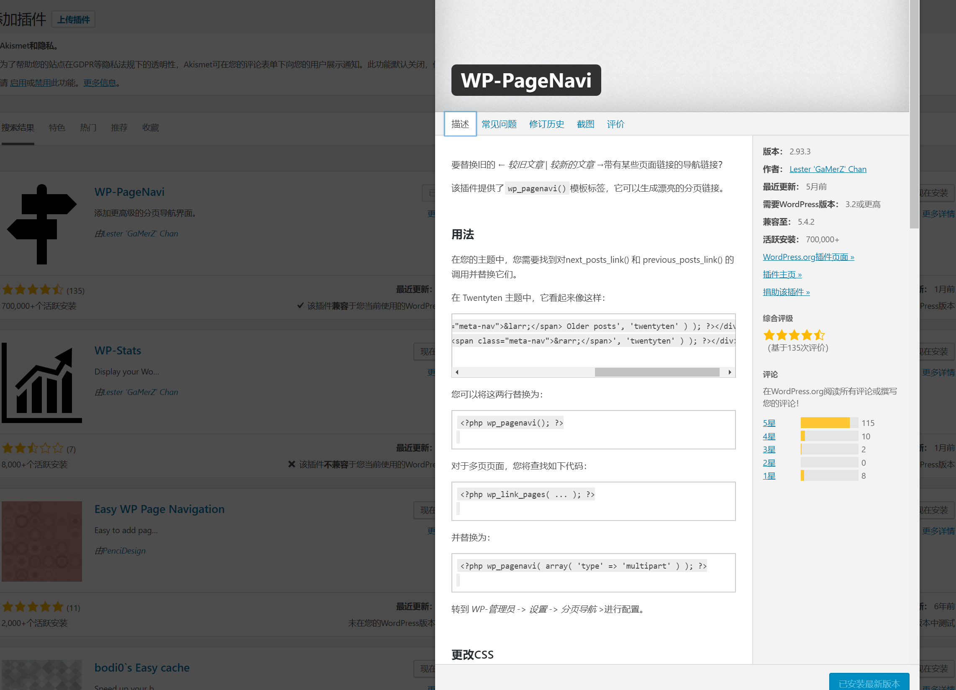The height and width of the screenshot is (690, 956).
Task: Click the WP-Stats chart plugin icon
Action: point(42,382)
